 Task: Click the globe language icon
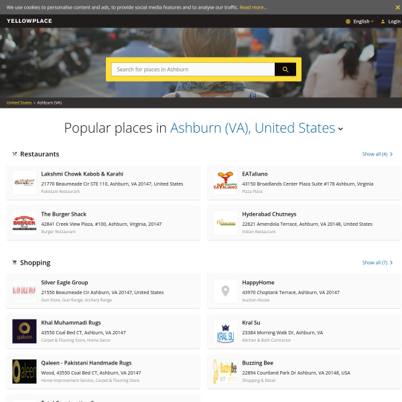pos(348,21)
